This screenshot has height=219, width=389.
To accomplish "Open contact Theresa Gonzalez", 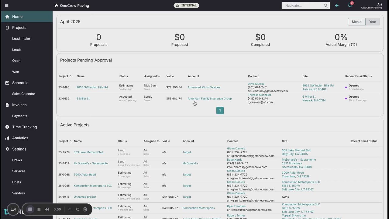I will [x=260, y=95].
